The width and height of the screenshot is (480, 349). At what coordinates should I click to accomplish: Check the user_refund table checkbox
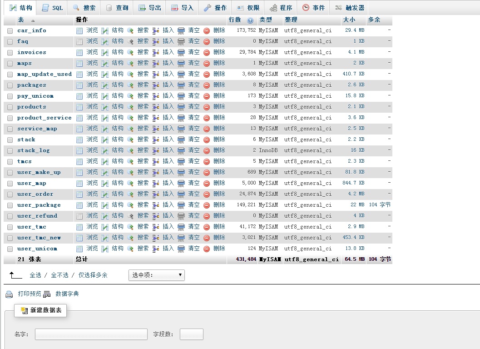tap(10, 216)
